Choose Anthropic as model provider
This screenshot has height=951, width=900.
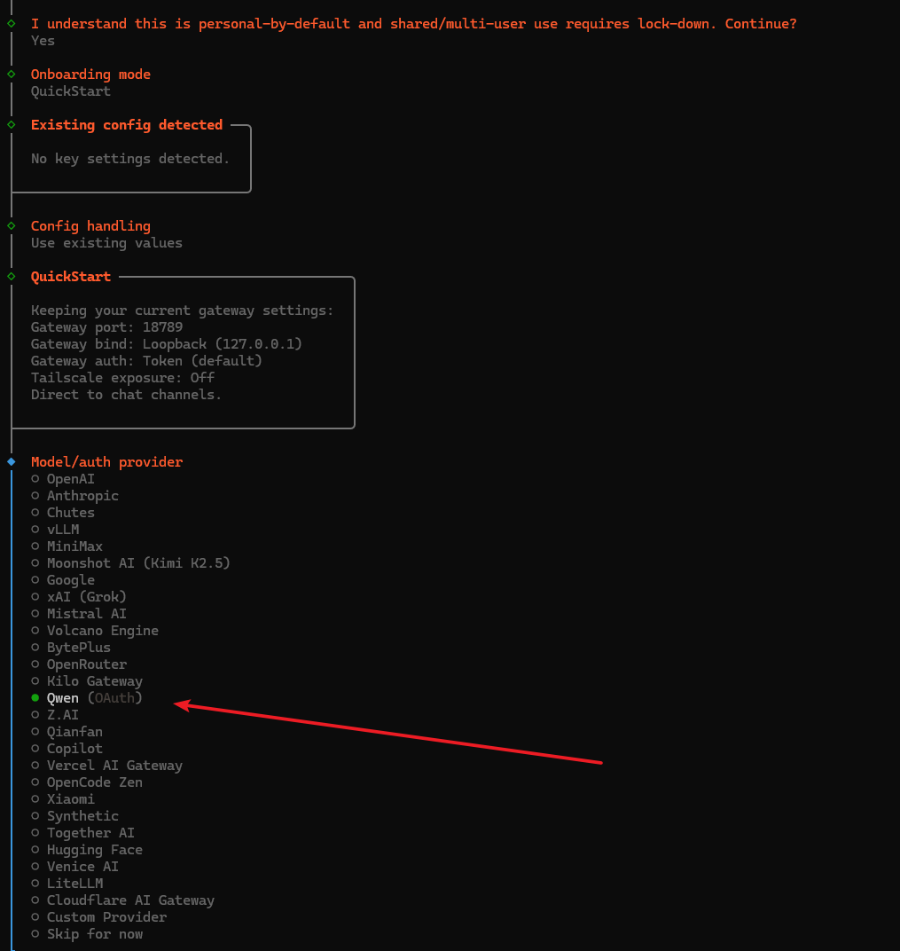75,496
